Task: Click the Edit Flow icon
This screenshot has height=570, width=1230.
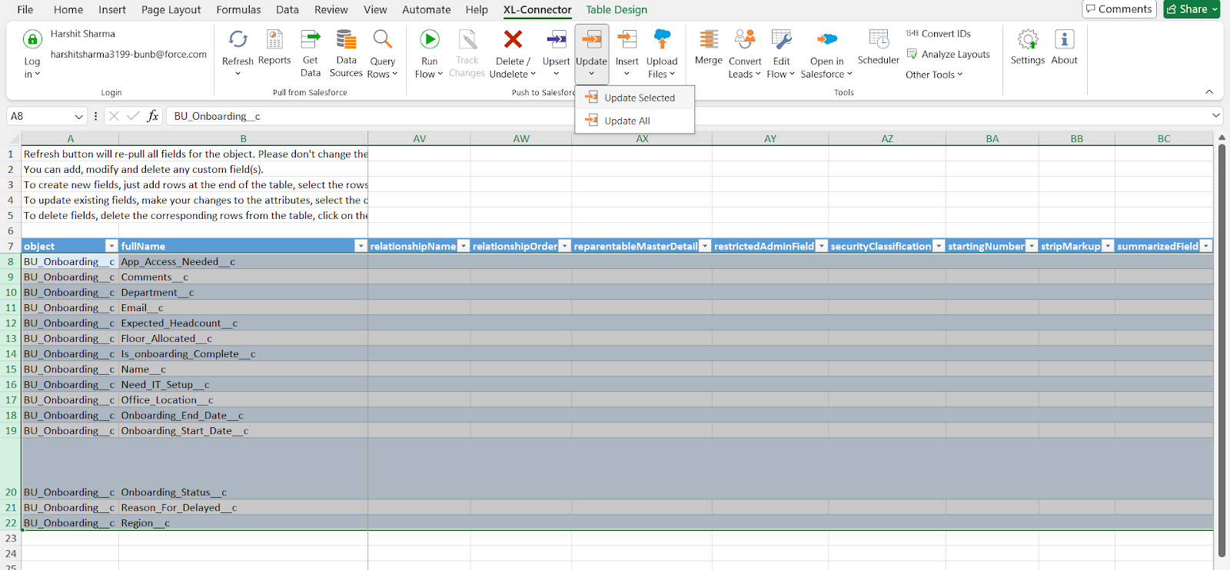Action: (781, 39)
